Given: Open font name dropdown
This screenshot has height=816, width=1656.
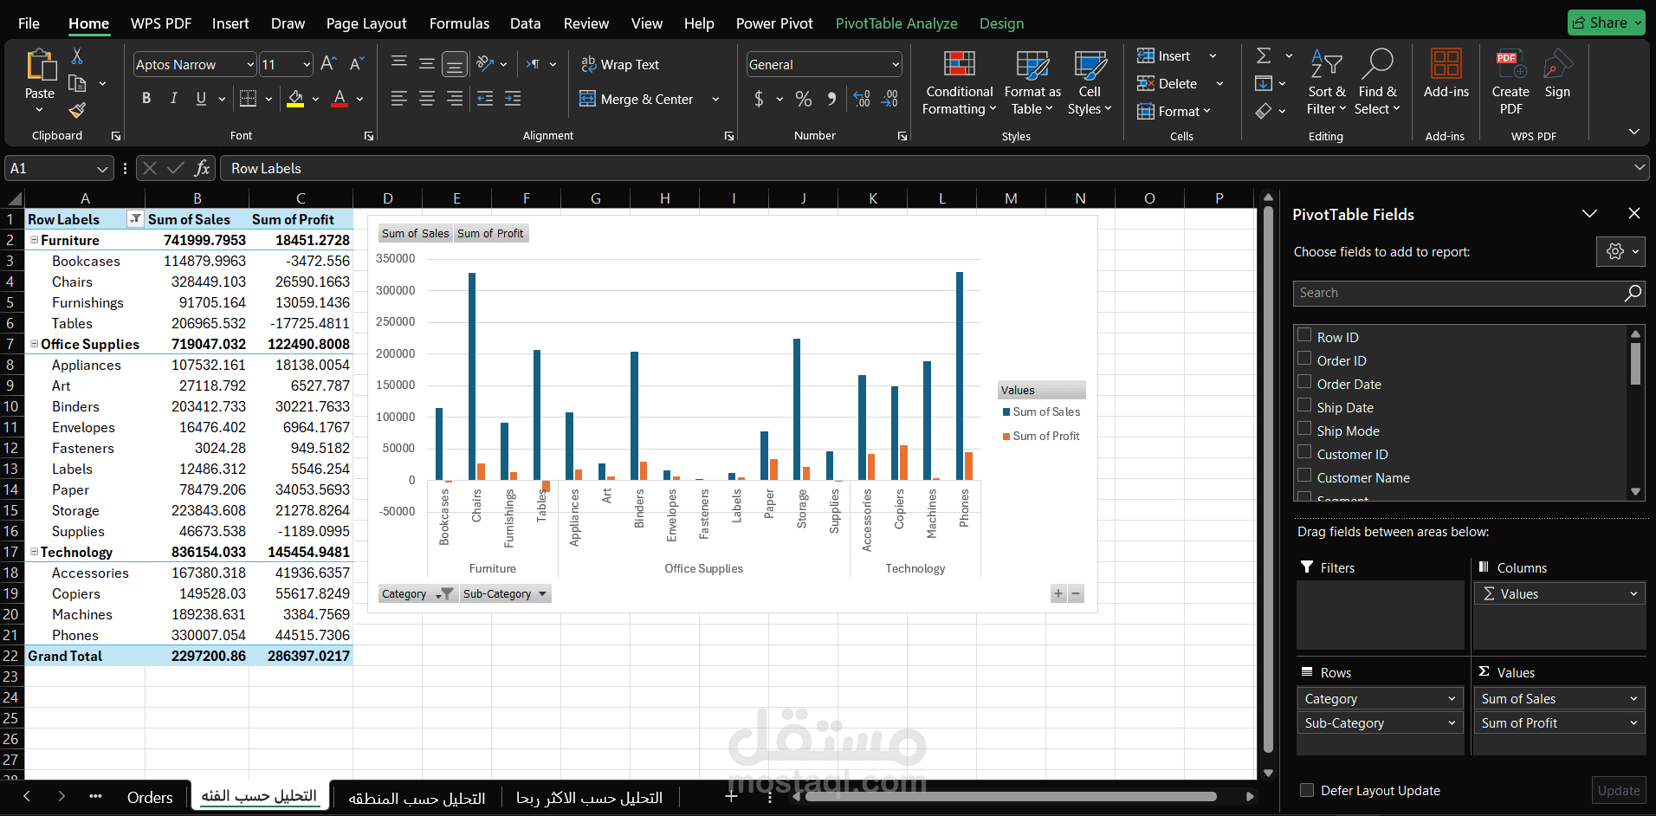Looking at the screenshot, I should [250, 64].
